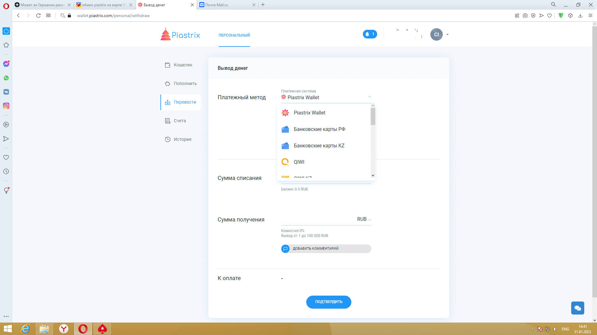The width and height of the screenshot is (597, 335).
Task: Open downloads icon in toolbar
Action: (580, 16)
